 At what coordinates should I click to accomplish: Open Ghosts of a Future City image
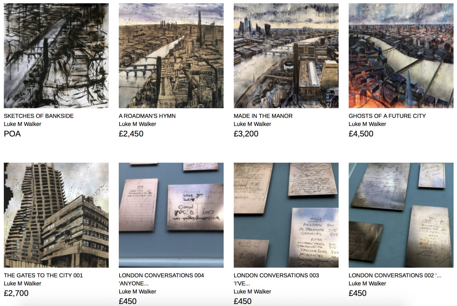click(x=401, y=56)
